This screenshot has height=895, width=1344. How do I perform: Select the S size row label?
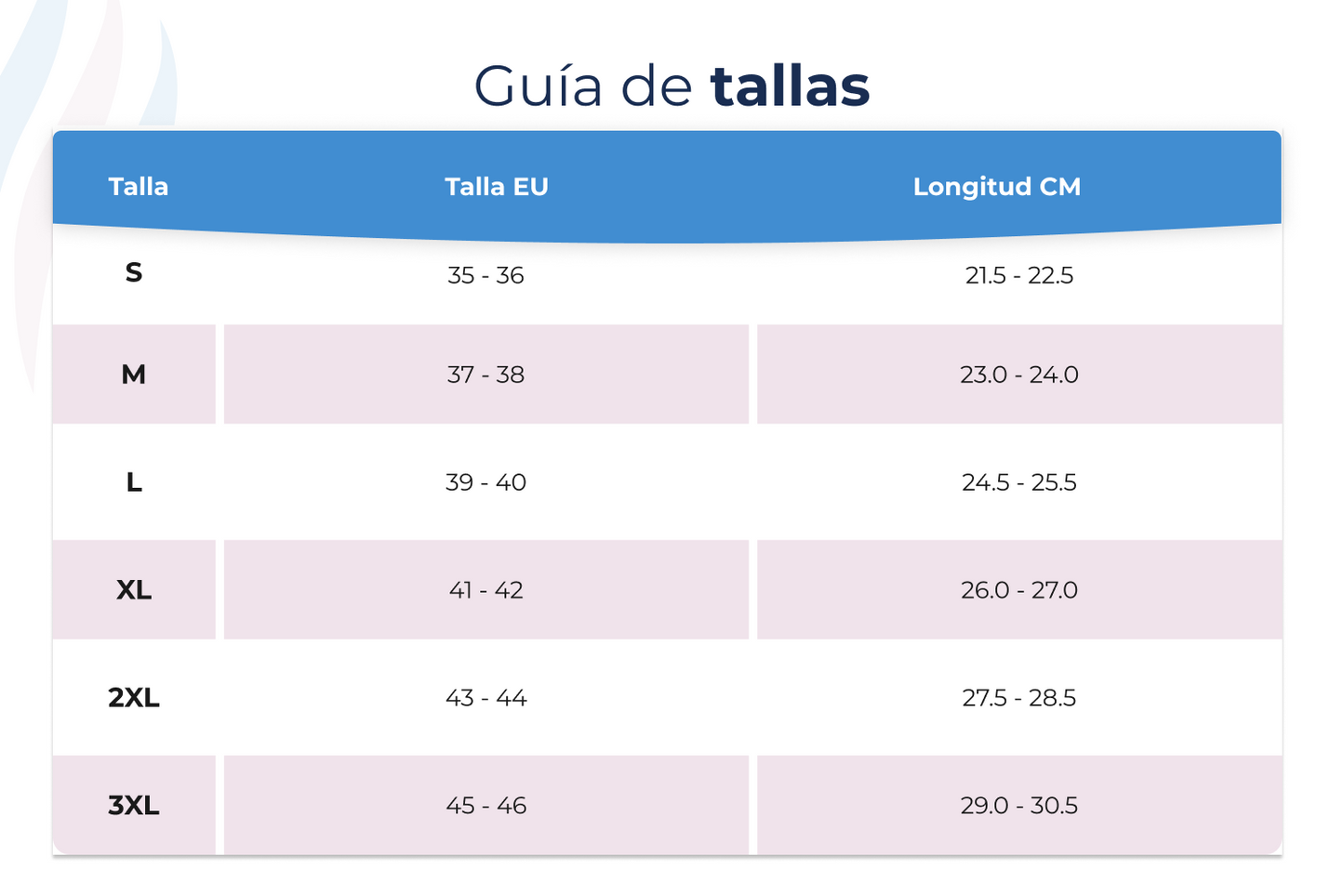pyautogui.click(x=134, y=273)
